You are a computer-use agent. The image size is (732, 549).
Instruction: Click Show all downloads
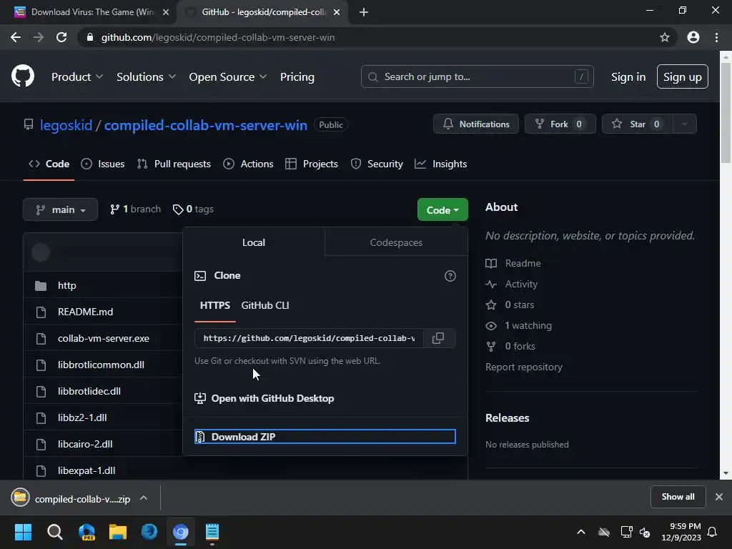[x=678, y=497]
